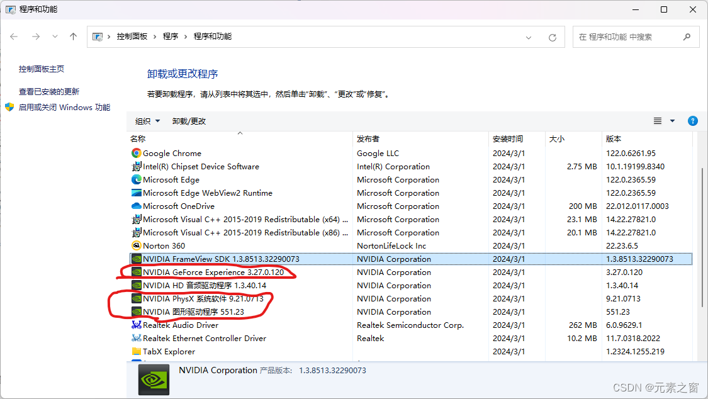Click the control panel icon in address bar
The image size is (708, 399).
[x=98, y=37]
